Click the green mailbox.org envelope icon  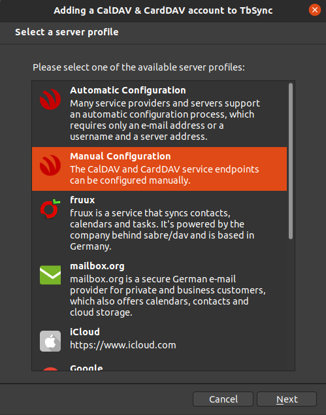coord(50,275)
